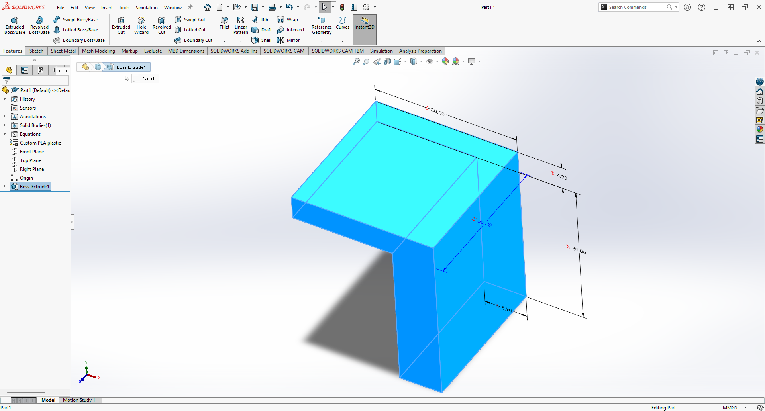Toggle the Instant3D button
The height and width of the screenshot is (411, 765).
(365, 30)
